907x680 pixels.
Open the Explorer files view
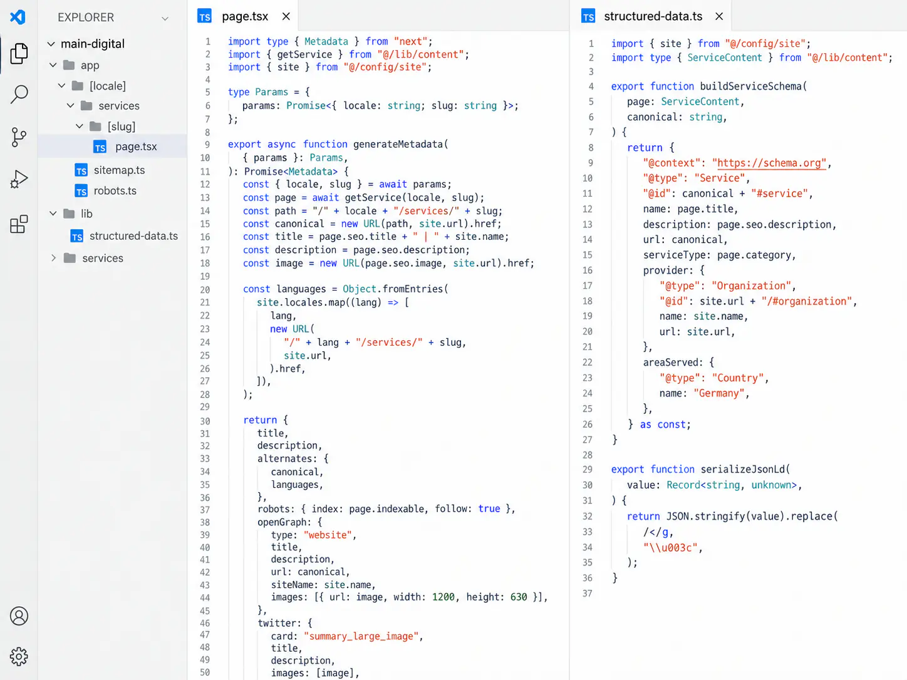(19, 54)
